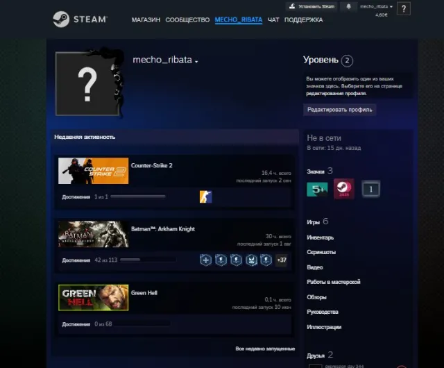
Task: Click the large profile avatar picture
Action: [87, 83]
